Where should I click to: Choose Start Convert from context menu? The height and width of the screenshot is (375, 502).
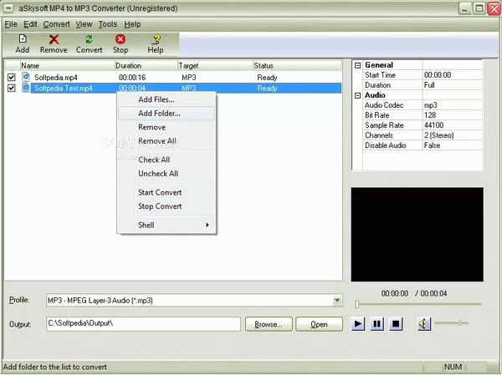[166, 192]
